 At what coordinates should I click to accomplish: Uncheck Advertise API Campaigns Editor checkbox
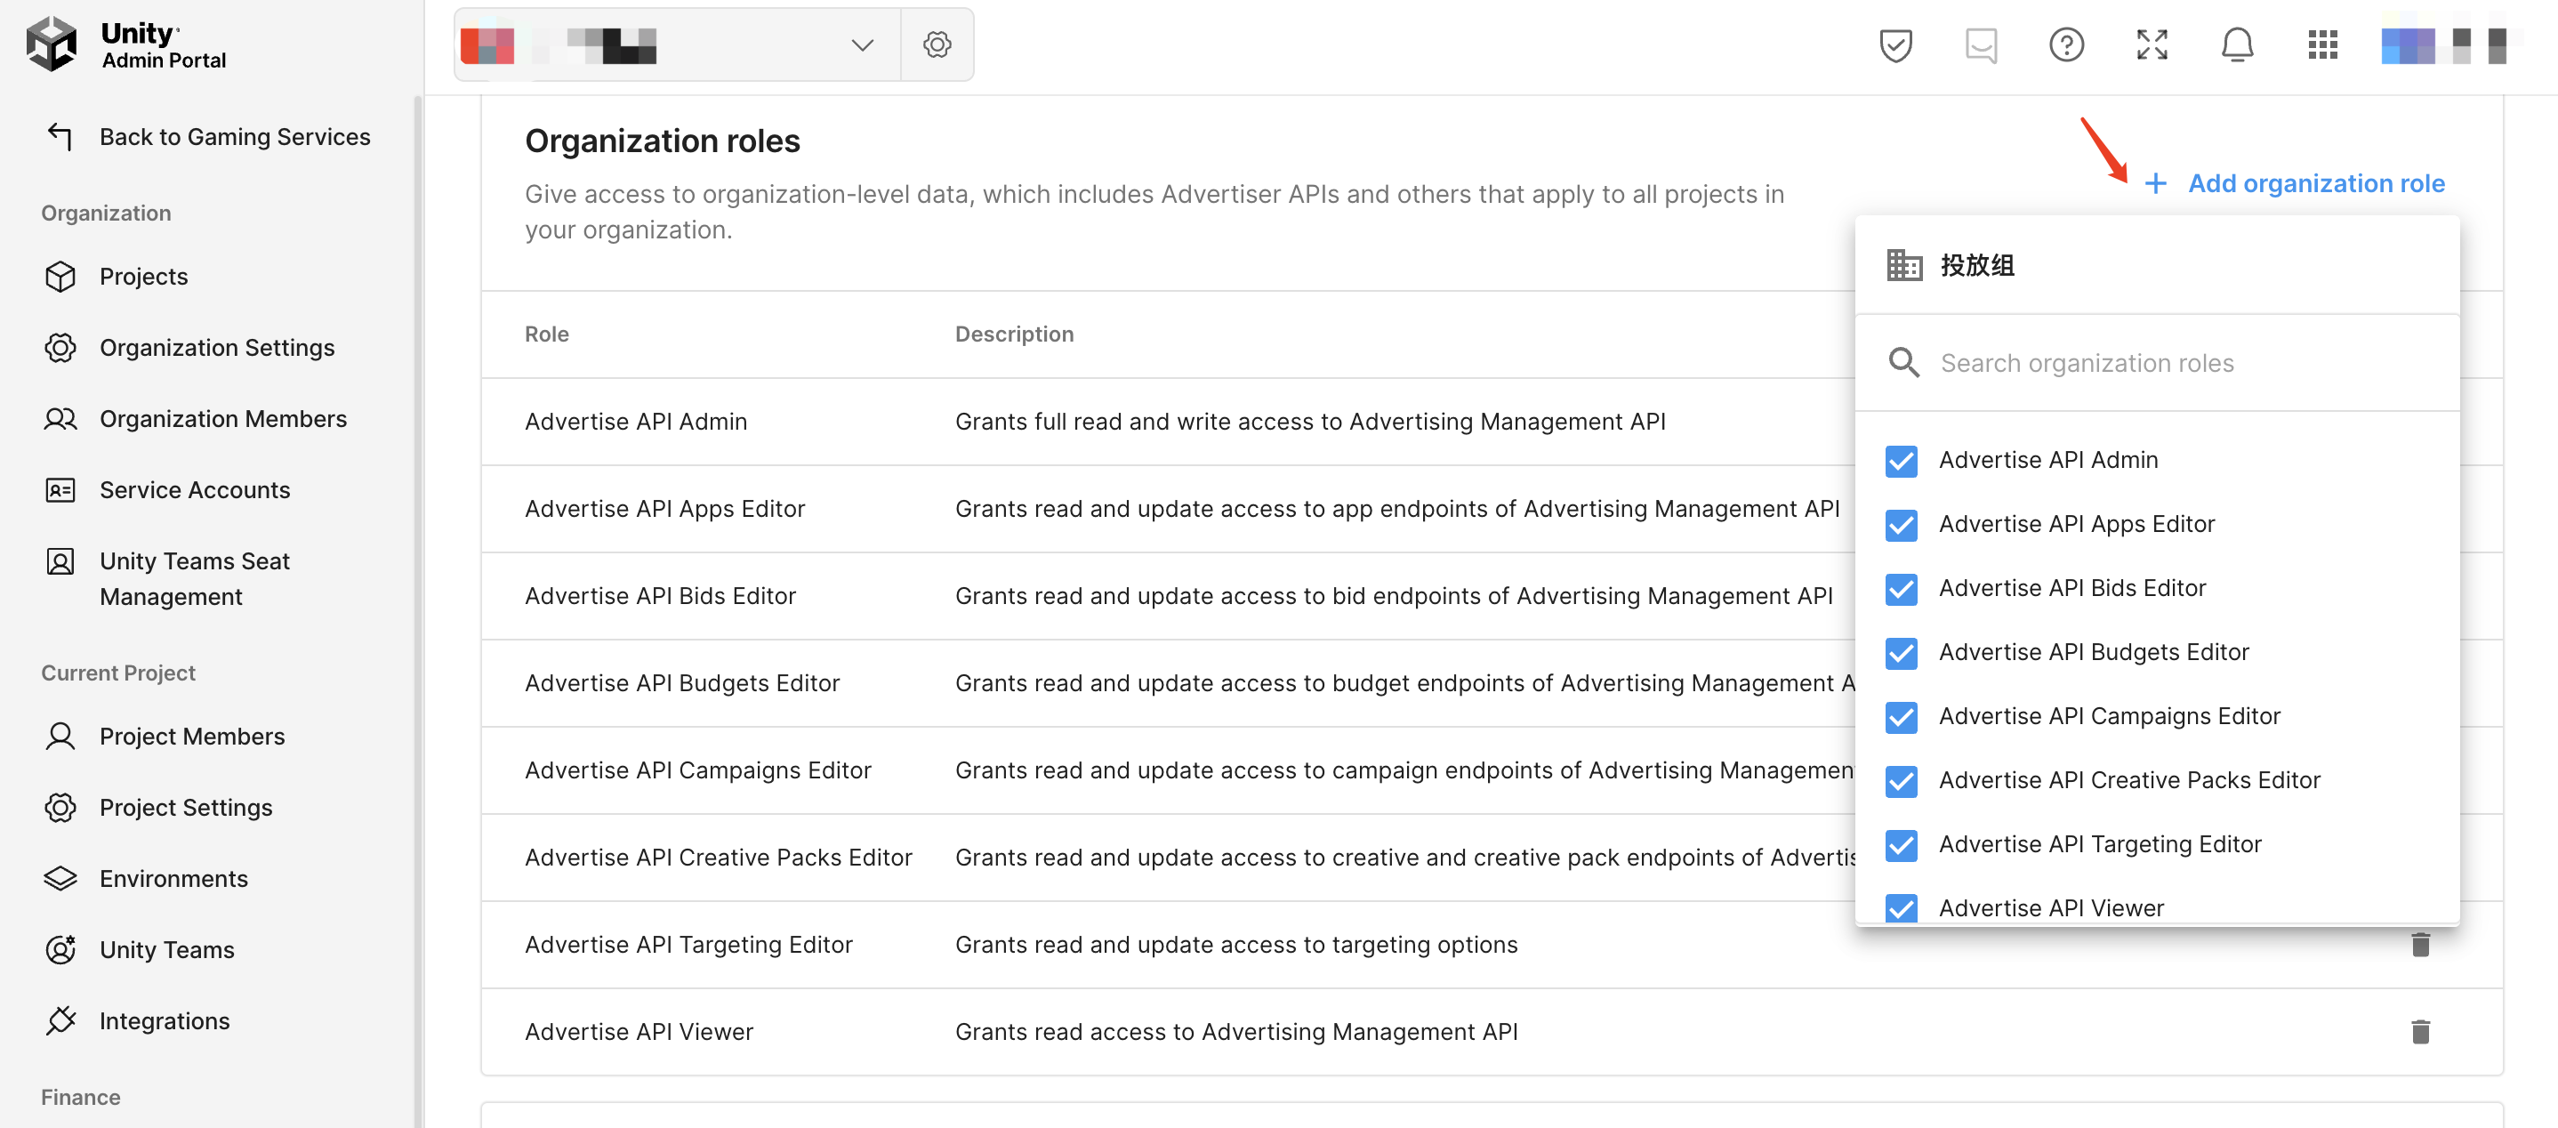(1902, 717)
